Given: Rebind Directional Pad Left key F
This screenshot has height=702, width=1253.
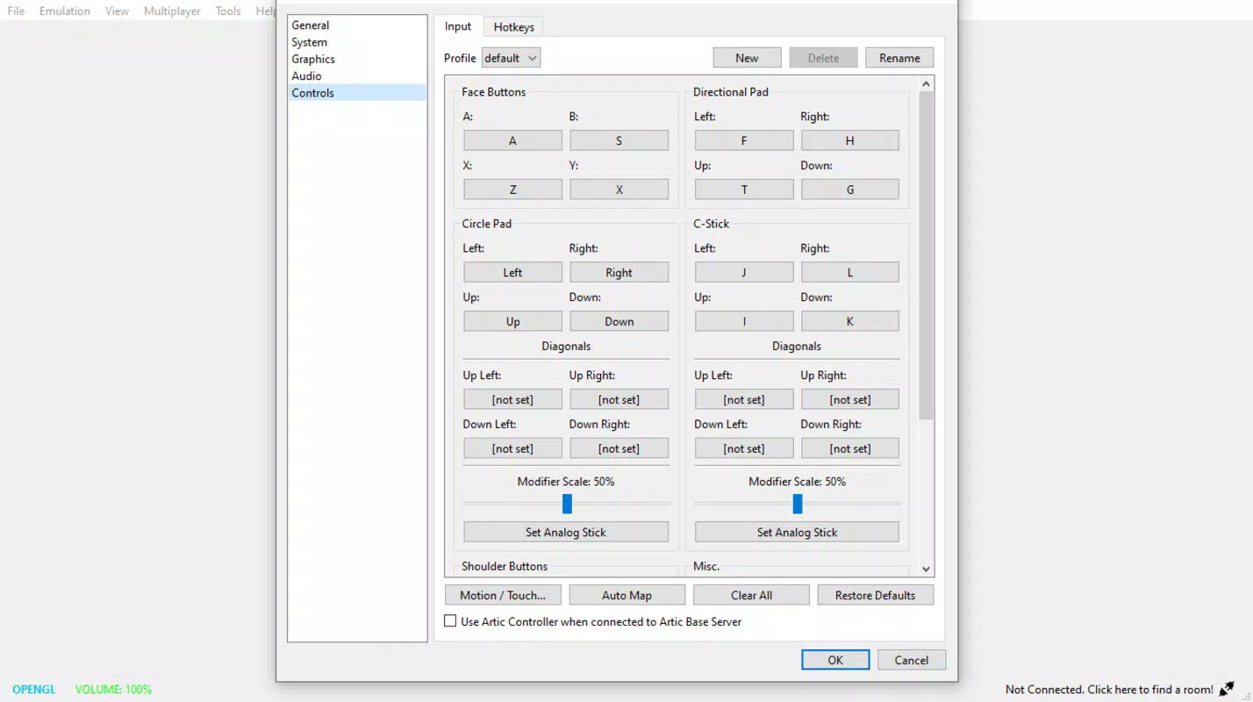Looking at the screenshot, I should [744, 140].
